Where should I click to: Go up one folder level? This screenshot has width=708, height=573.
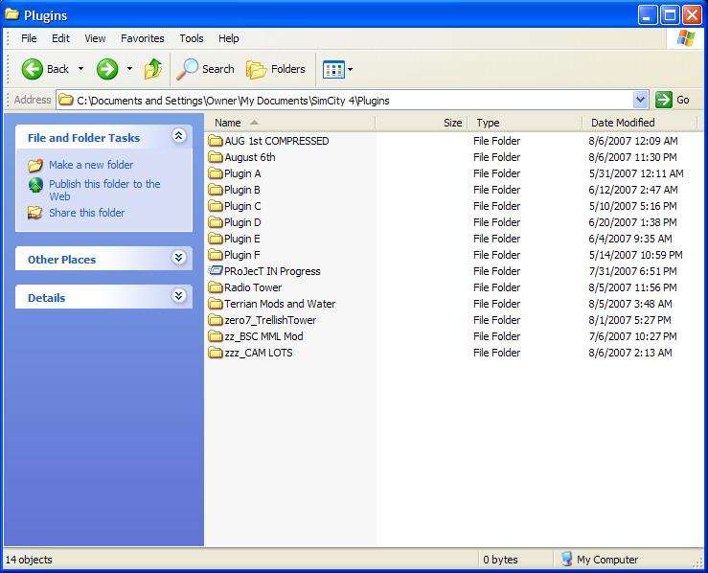[x=153, y=69]
